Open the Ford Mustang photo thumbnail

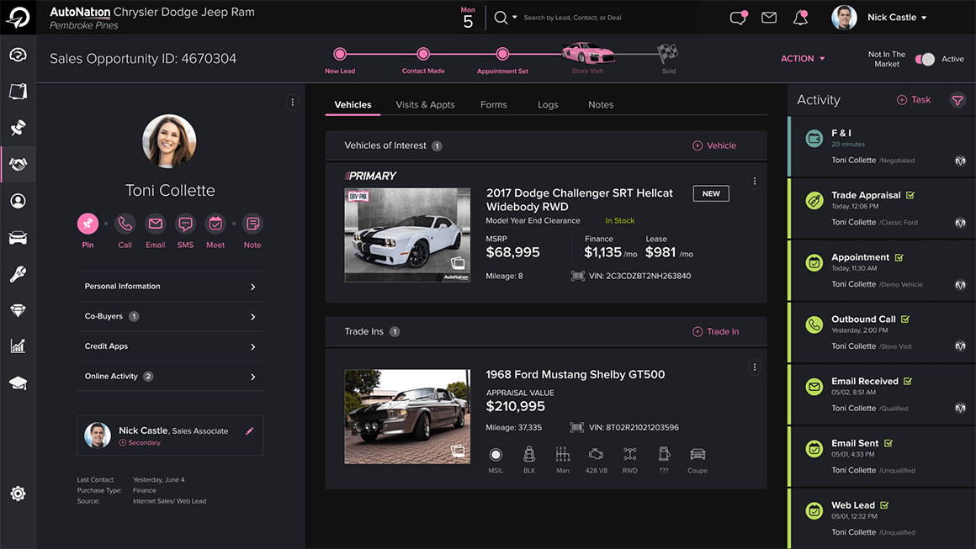point(407,416)
